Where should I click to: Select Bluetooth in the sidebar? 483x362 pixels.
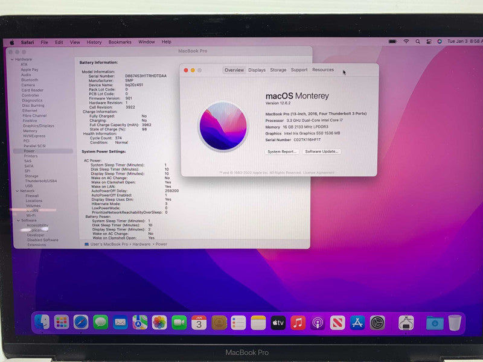click(x=30, y=80)
